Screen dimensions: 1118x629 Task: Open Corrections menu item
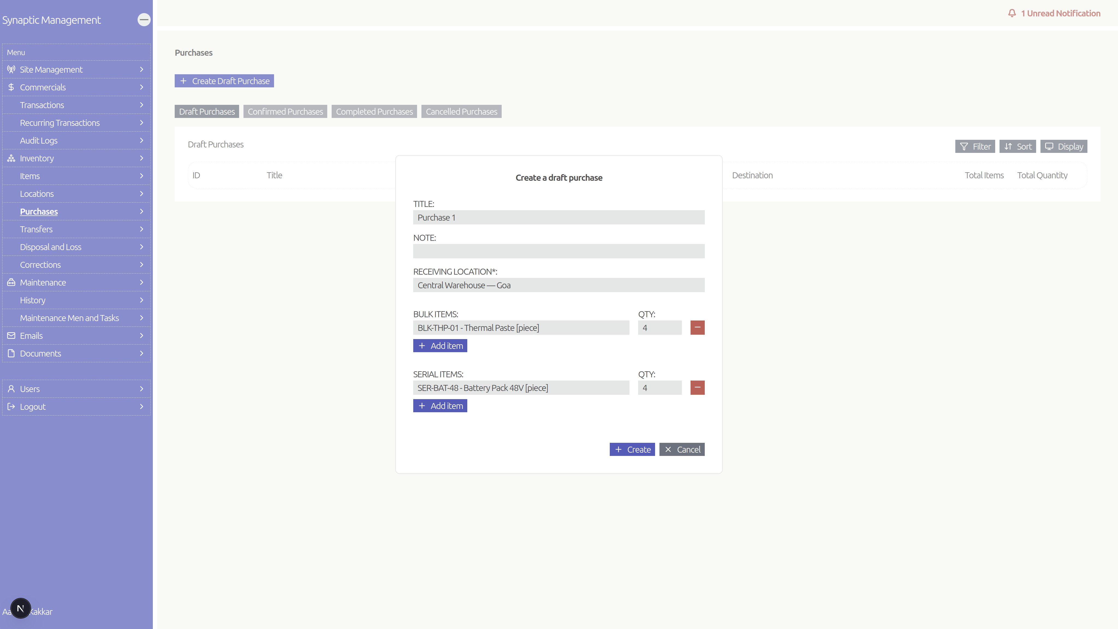coord(76,265)
